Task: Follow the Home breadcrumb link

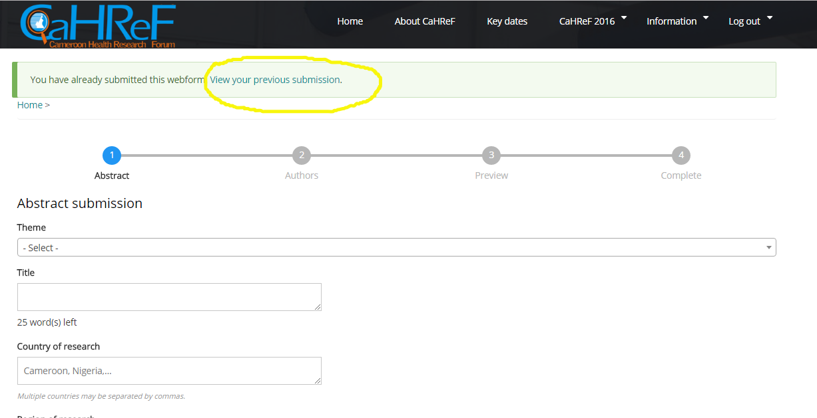Action: tap(30, 105)
